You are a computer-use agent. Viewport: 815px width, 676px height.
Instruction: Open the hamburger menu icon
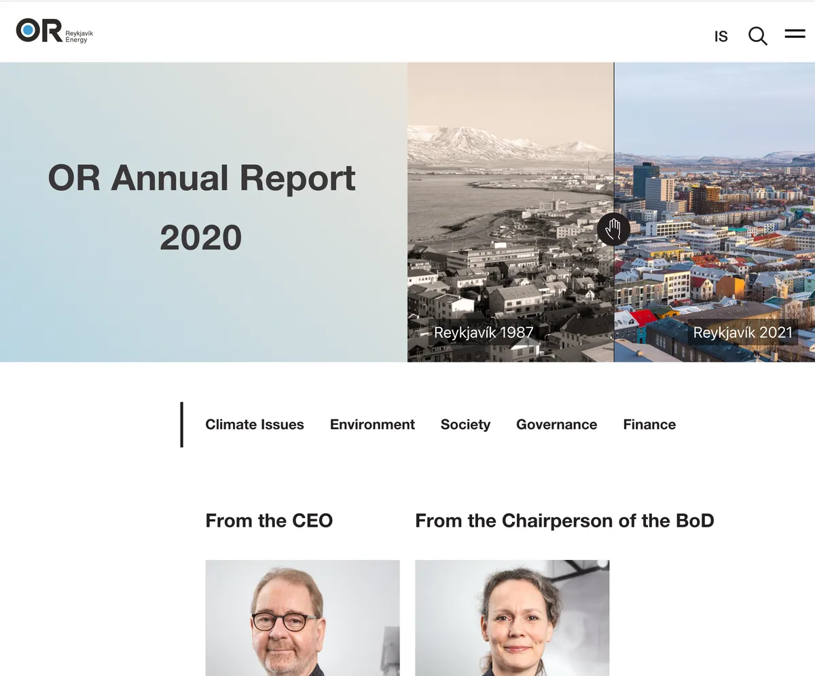click(795, 33)
